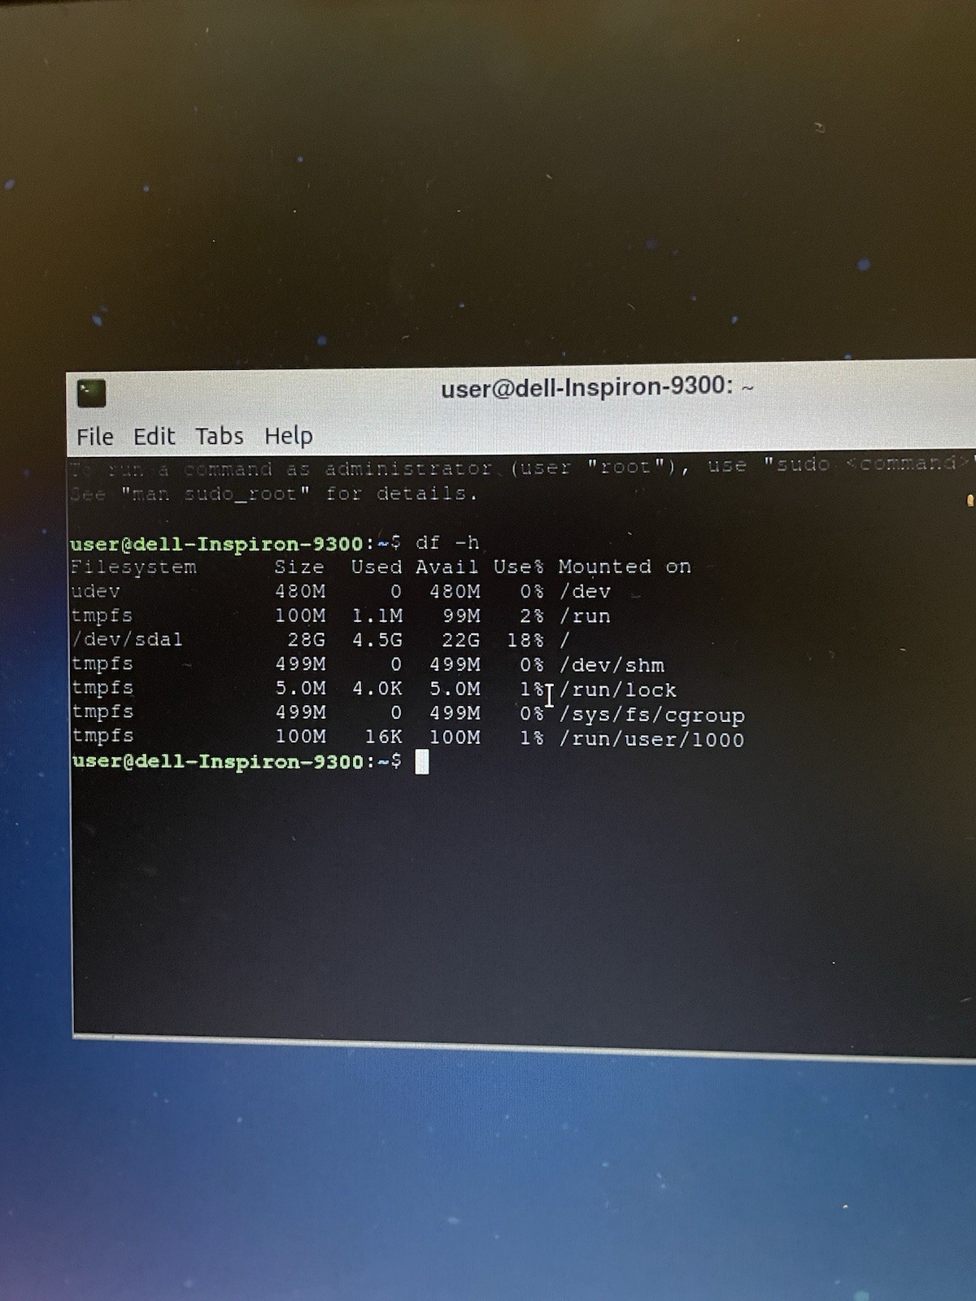Viewport: 976px width, 1301px height.
Task: Click the 'Avail' column header
Action: pos(447,567)
